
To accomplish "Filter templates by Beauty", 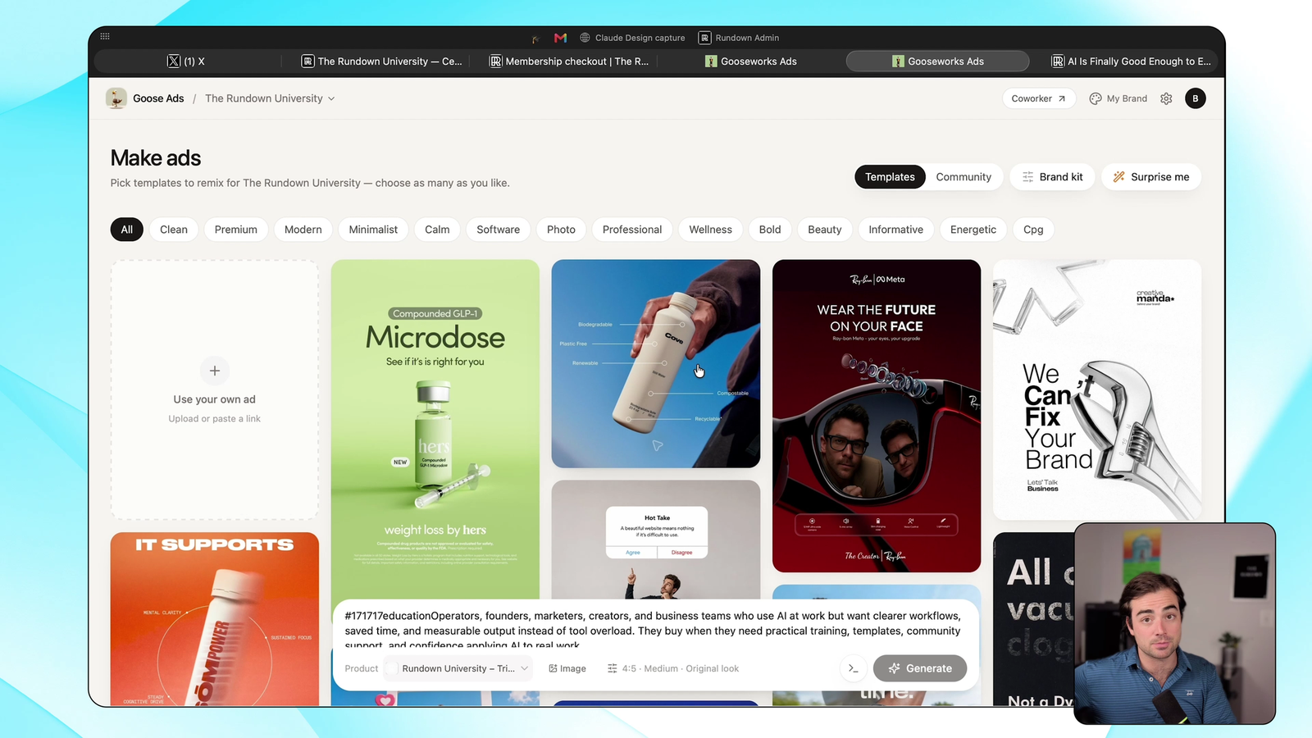I will point(825,230).
